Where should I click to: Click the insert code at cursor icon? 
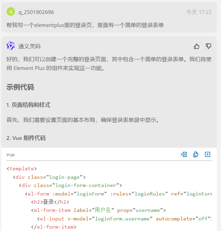click(184, 154)
